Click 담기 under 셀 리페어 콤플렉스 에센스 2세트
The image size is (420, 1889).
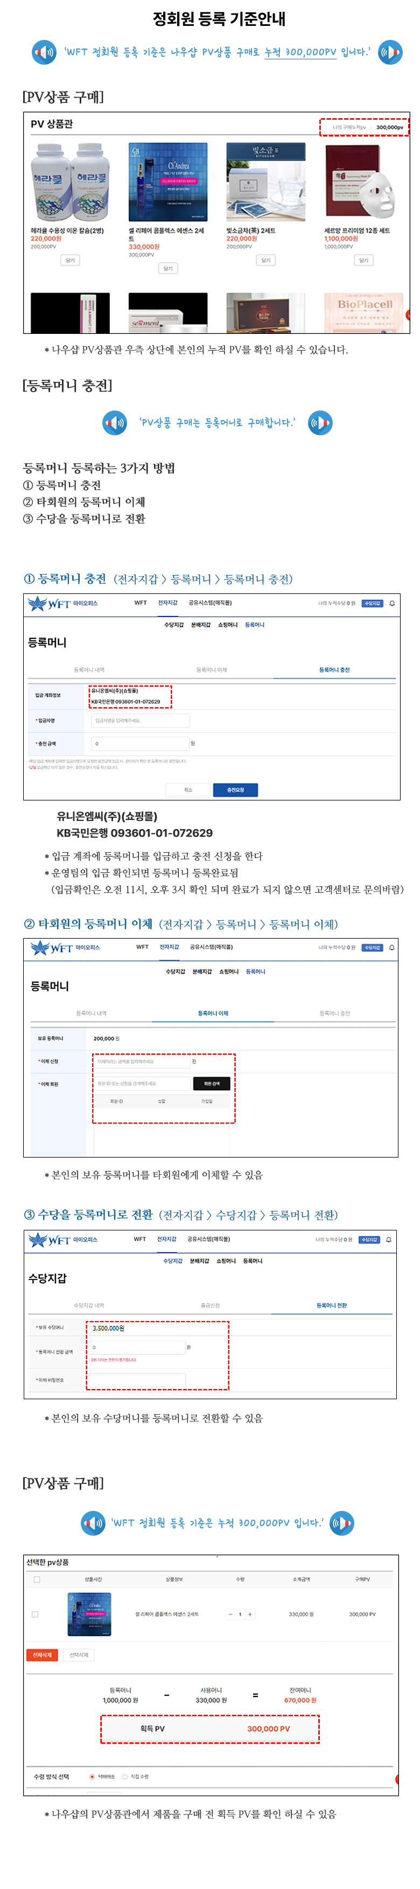169,269
